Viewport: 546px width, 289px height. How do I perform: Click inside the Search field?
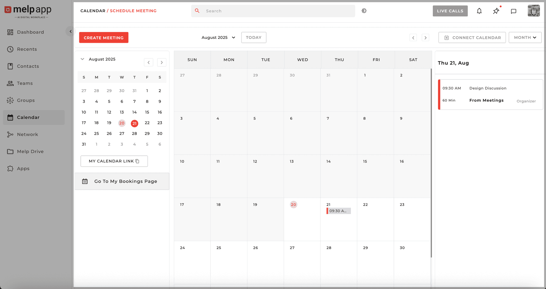[x=273, y=11]
